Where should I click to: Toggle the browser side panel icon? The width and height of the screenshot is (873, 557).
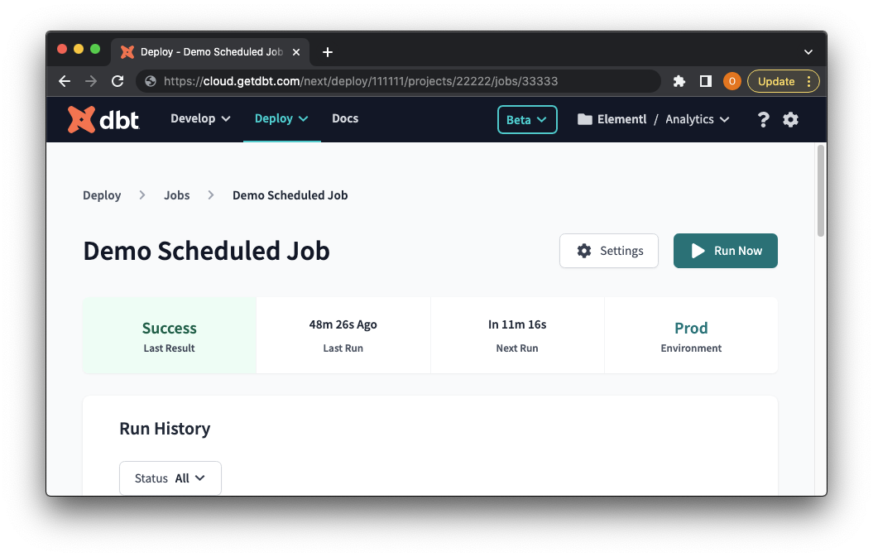[x=706, y=81]
